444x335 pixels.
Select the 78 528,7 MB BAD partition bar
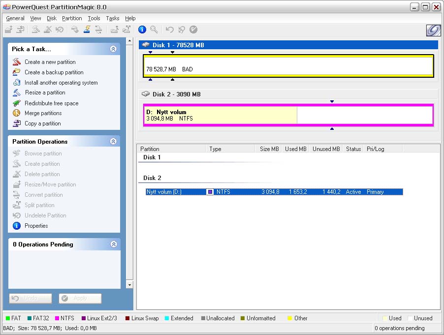[288, 66]
